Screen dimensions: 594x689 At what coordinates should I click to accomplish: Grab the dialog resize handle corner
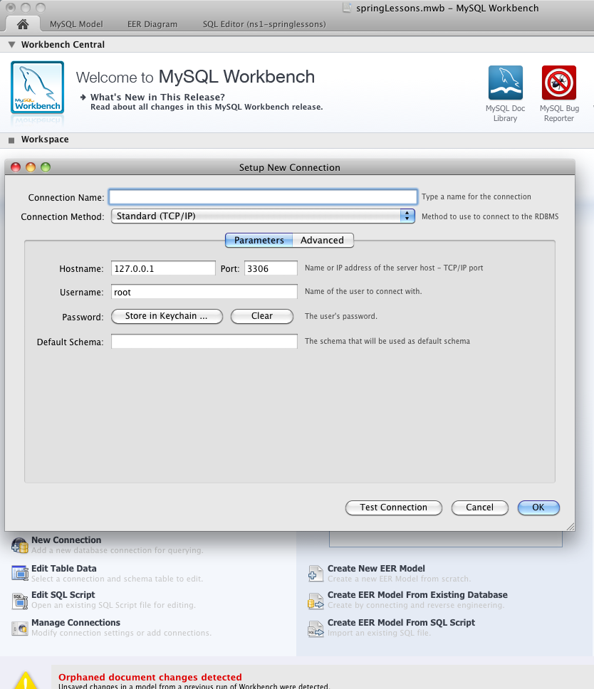[x=570, y=527]
